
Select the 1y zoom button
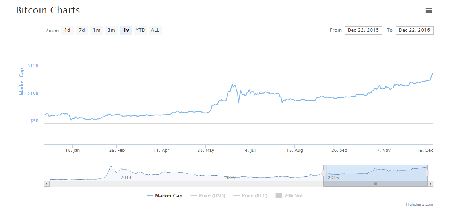pyautogui.click(x=126, y=30)
